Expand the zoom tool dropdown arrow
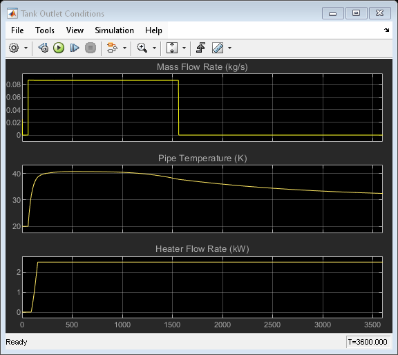The width and height of the screenshot is (398, 355). point(154,48)
